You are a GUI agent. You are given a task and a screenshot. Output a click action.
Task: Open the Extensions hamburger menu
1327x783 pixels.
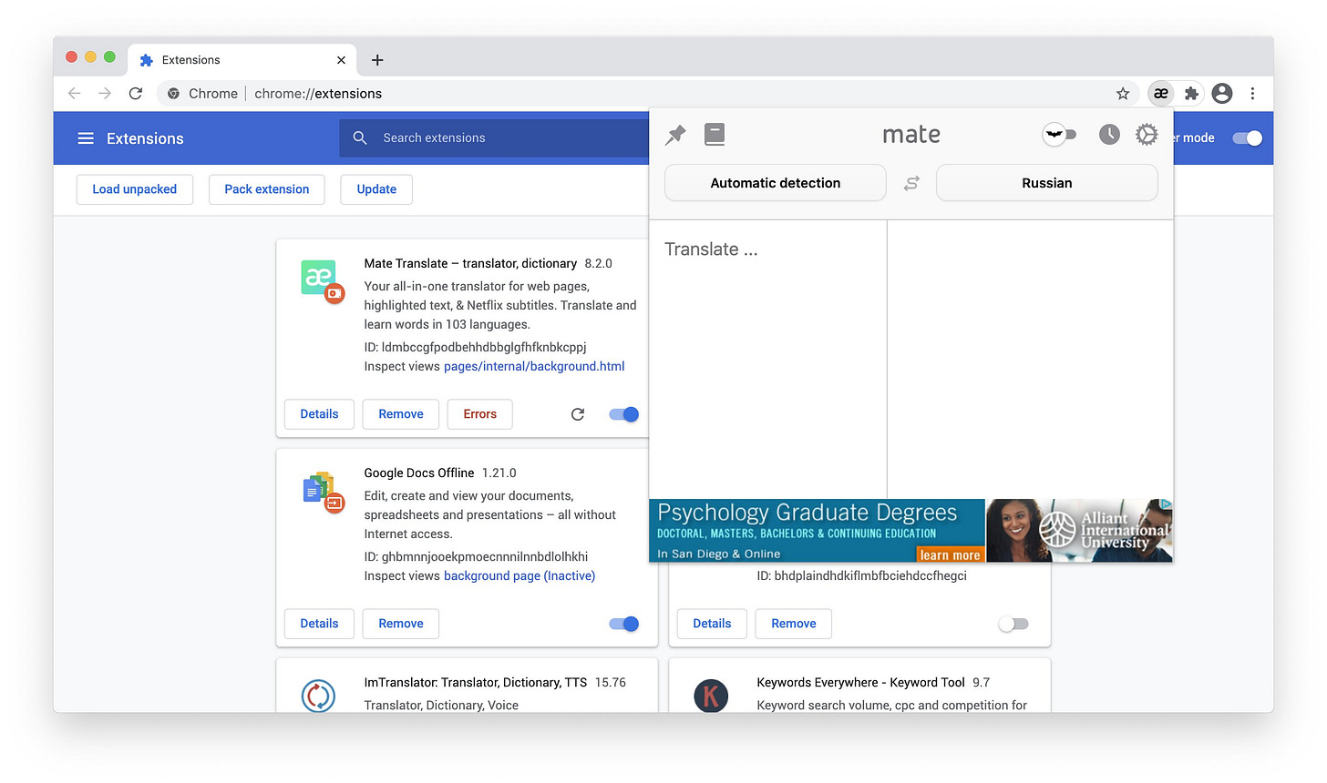tap(86, 138)
